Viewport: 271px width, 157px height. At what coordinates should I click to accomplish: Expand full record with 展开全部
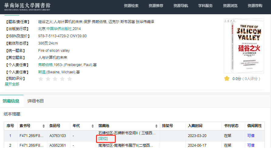click(12, 84)
